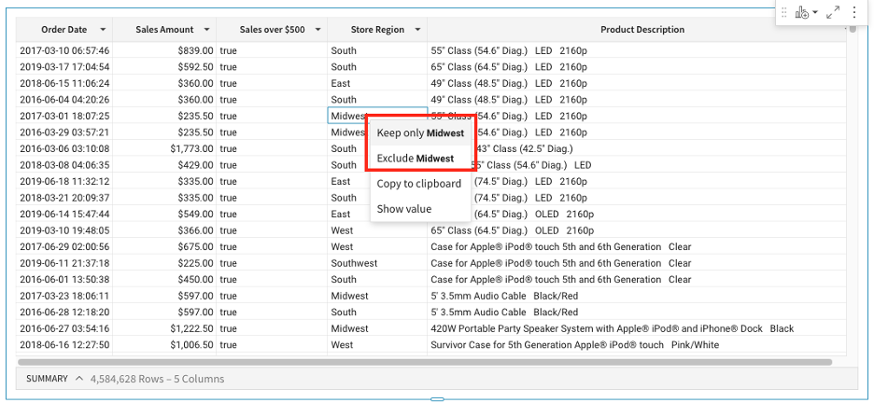The height and width of the screenshot is (403, 874).
Task: Select the Southwest store region cell
Action: [354, 263]
